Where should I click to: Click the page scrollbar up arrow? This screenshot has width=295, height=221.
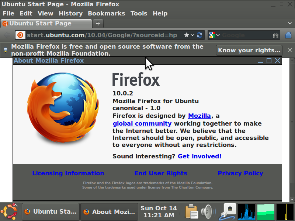coord(292,60)
